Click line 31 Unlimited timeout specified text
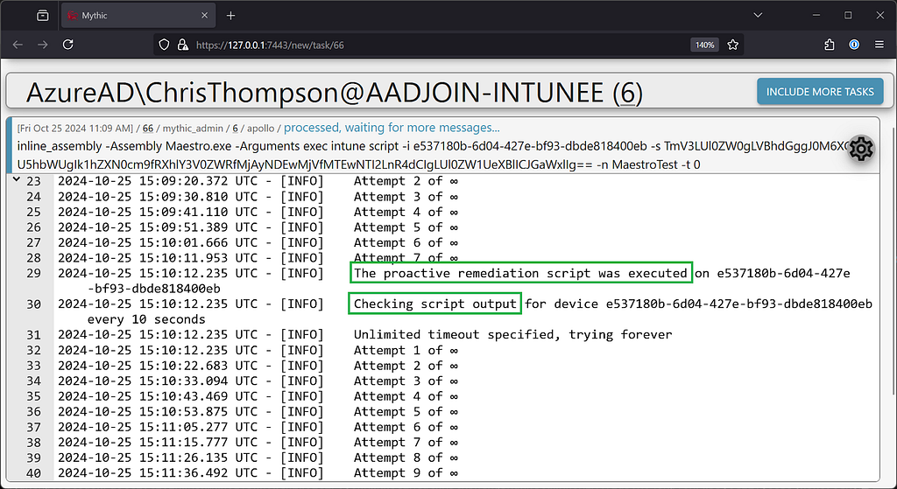This screenshot has width=897, height=489. tap(512, 334)
